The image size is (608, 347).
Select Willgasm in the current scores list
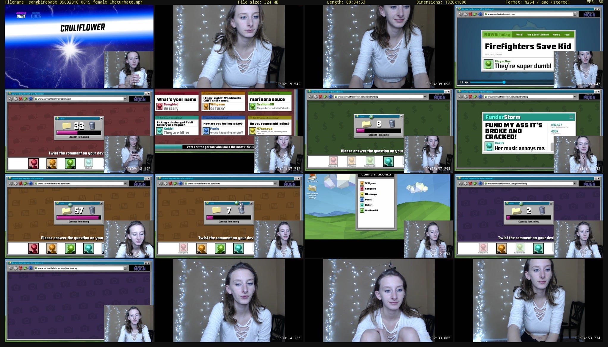point(370,183)
